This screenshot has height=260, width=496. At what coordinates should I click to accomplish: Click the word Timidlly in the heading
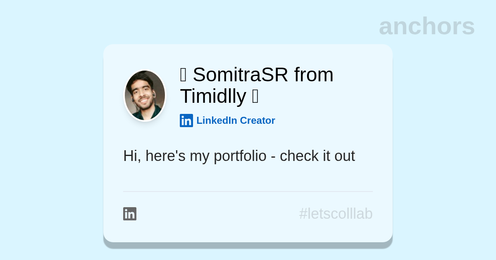(213, 96)
